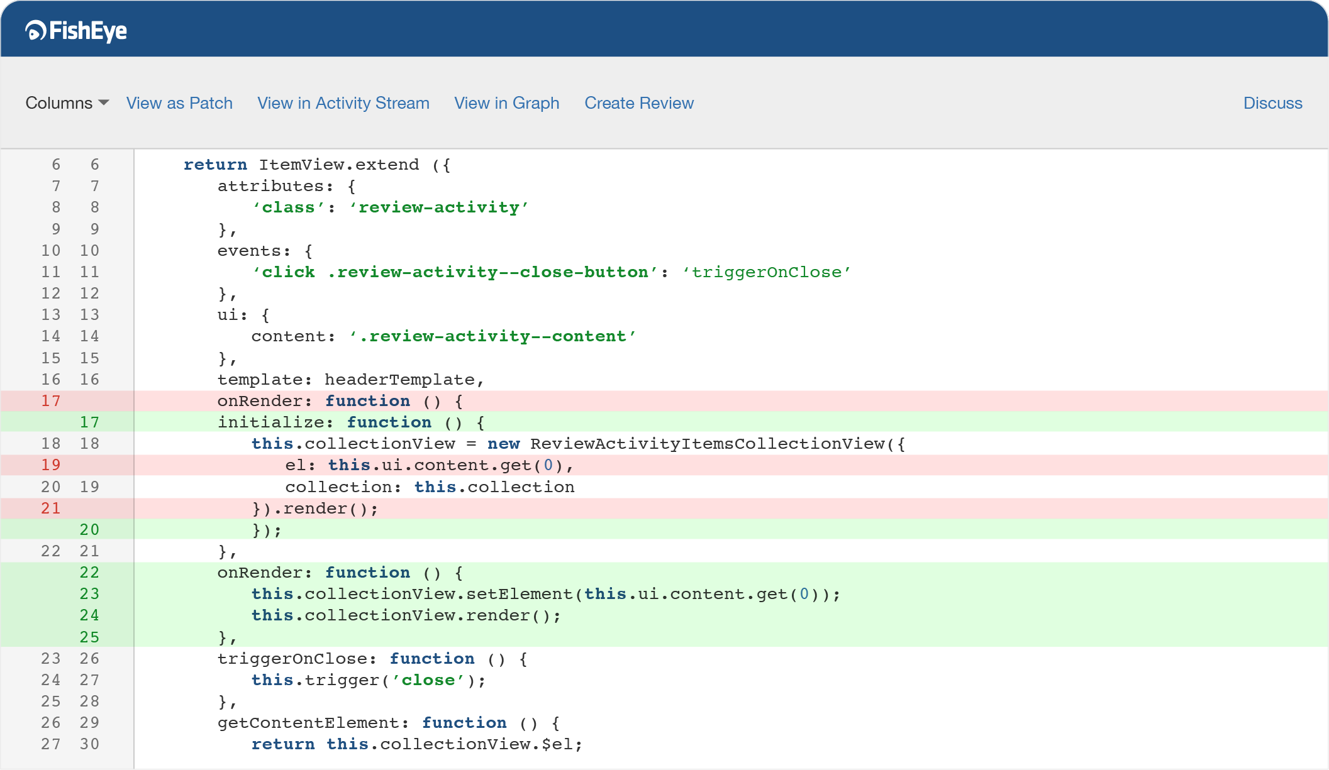Click the 'review-activity' class string
The image size is (1329, 770).
439,207
